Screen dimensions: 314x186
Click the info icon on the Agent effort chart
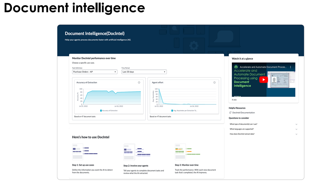214,82
